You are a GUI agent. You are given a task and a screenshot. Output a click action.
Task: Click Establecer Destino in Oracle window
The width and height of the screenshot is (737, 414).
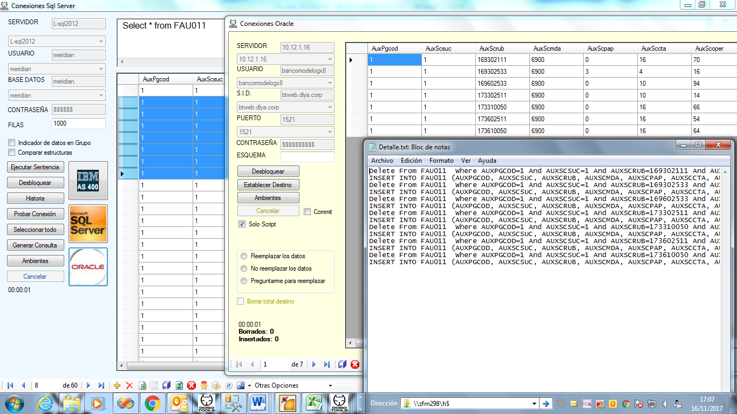coord(268,185)
